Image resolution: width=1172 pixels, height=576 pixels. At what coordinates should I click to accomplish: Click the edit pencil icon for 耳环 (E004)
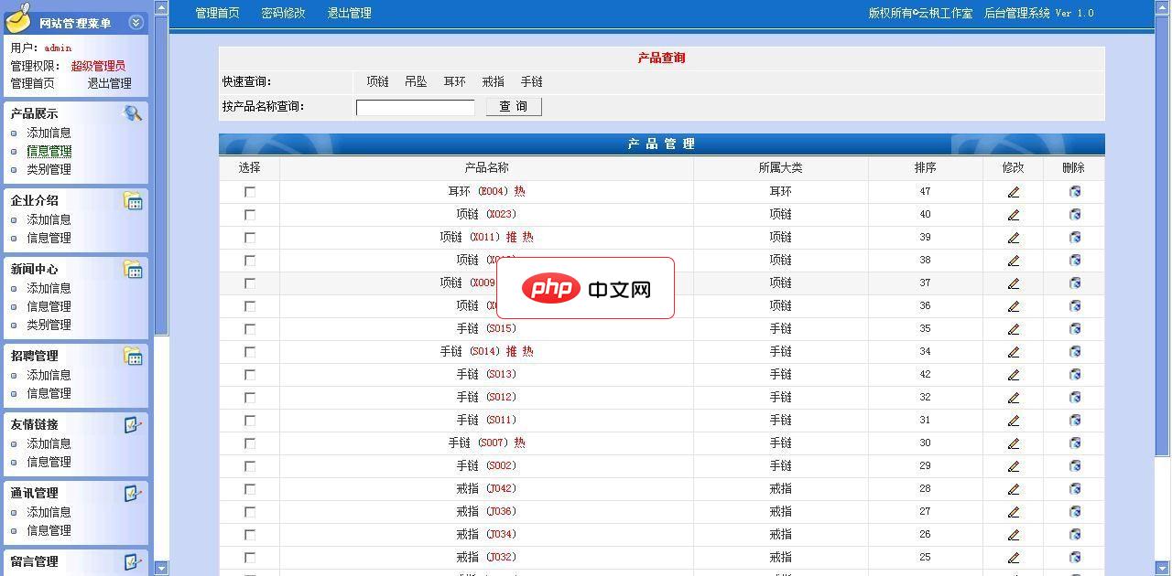(x=1014, y=191)
